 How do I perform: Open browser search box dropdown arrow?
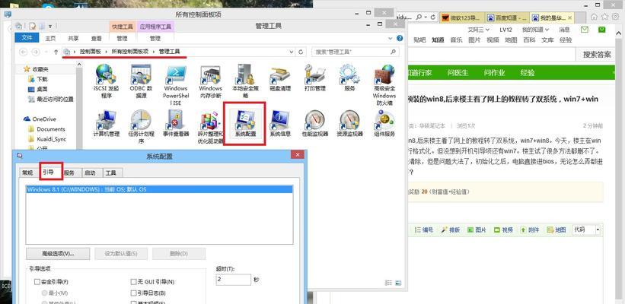click(x=426, y=17)
